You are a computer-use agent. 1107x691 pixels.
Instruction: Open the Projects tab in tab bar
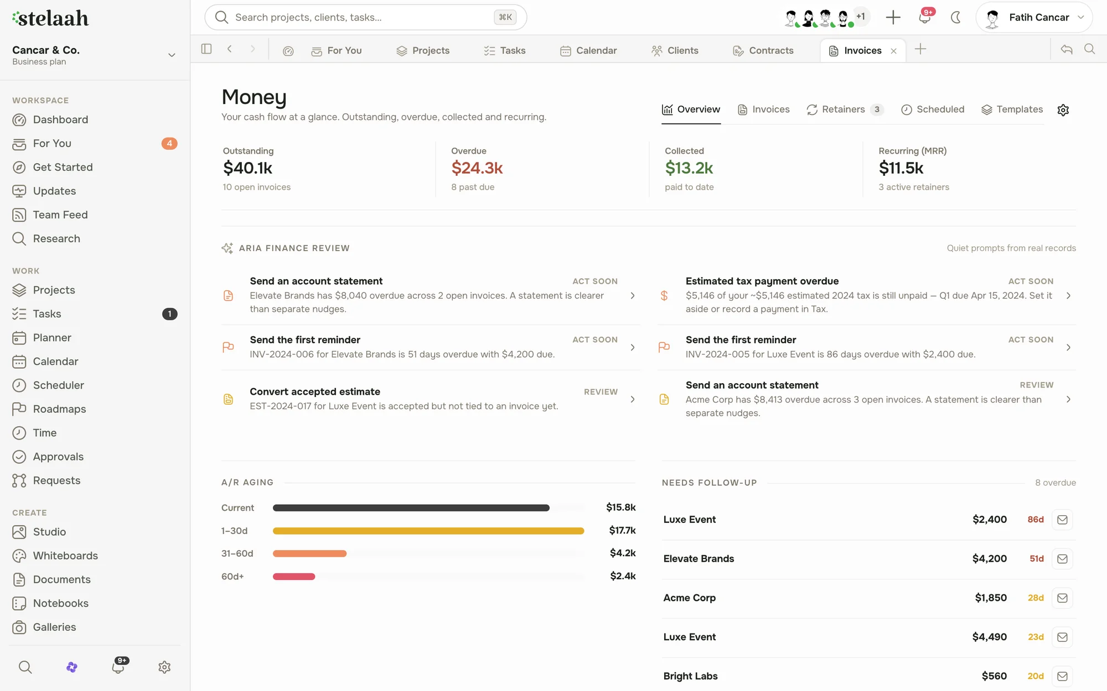point(423,51)
